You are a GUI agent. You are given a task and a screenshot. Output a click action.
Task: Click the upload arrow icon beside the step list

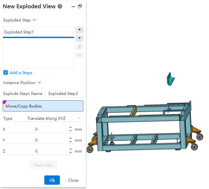(79, 47)
